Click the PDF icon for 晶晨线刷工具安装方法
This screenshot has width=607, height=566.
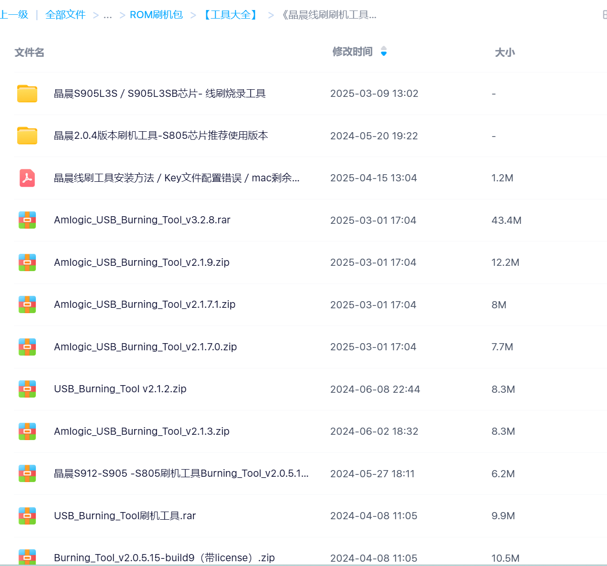[x=27, y=178]
